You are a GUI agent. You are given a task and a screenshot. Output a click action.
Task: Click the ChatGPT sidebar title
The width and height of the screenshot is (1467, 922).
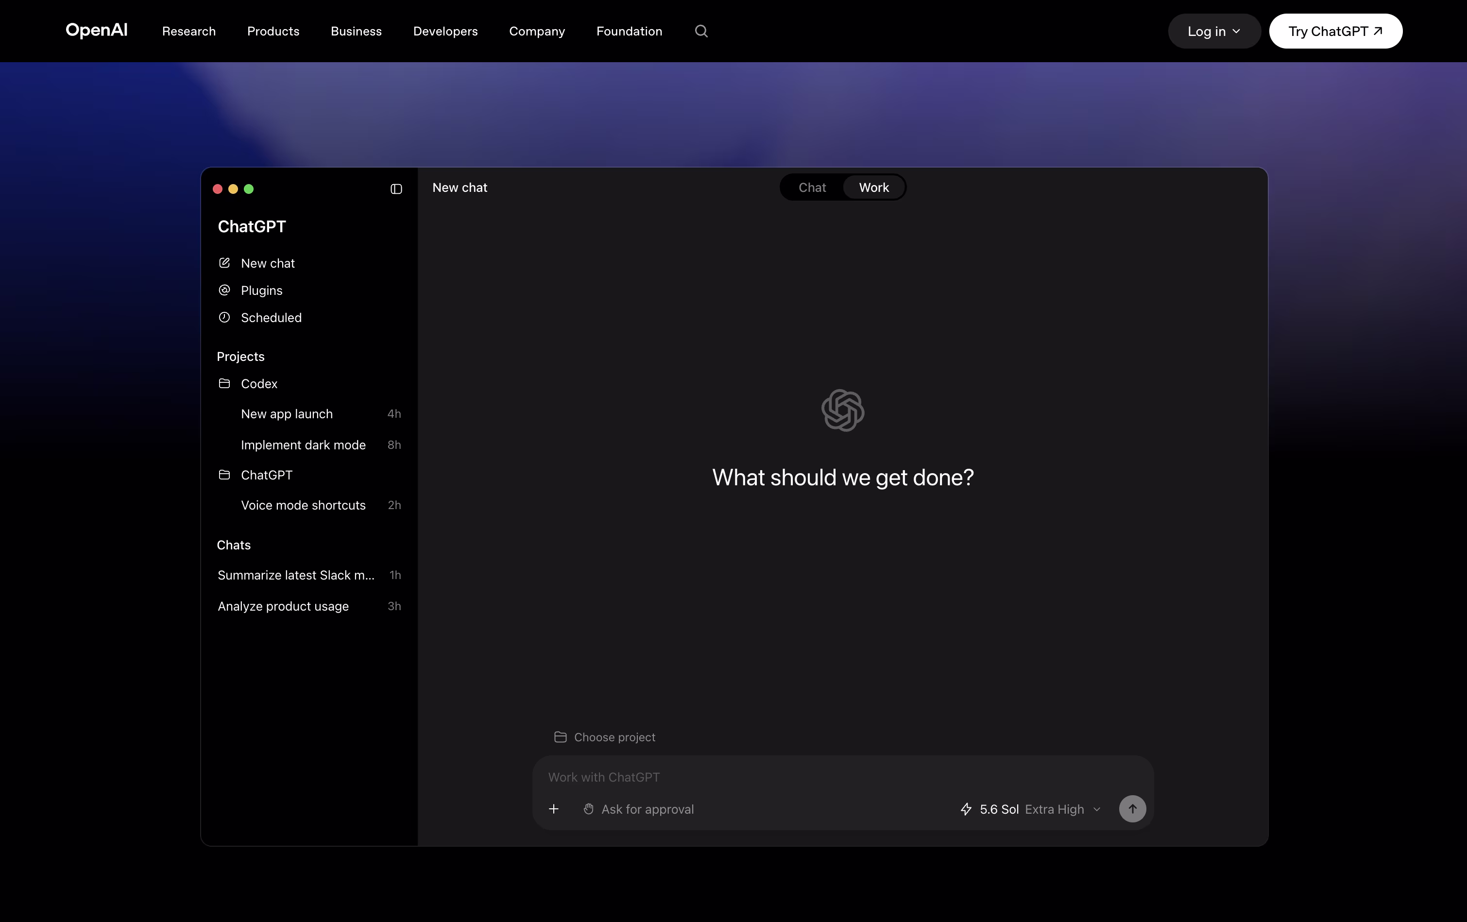tap(252, 226)
